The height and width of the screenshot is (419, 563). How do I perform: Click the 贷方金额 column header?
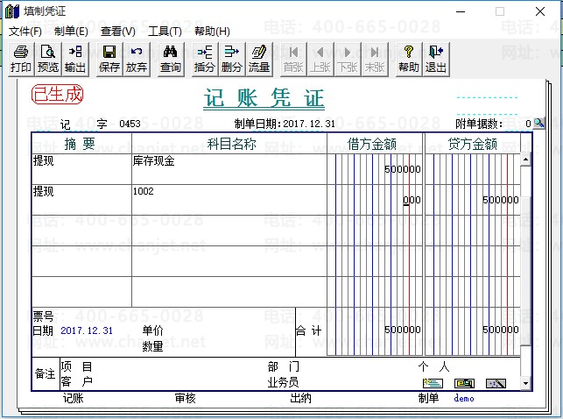473,144
